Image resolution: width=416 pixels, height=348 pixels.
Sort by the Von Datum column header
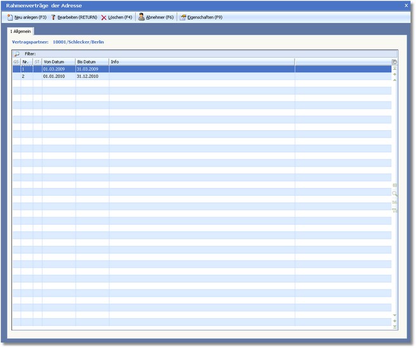coord(58,62)
